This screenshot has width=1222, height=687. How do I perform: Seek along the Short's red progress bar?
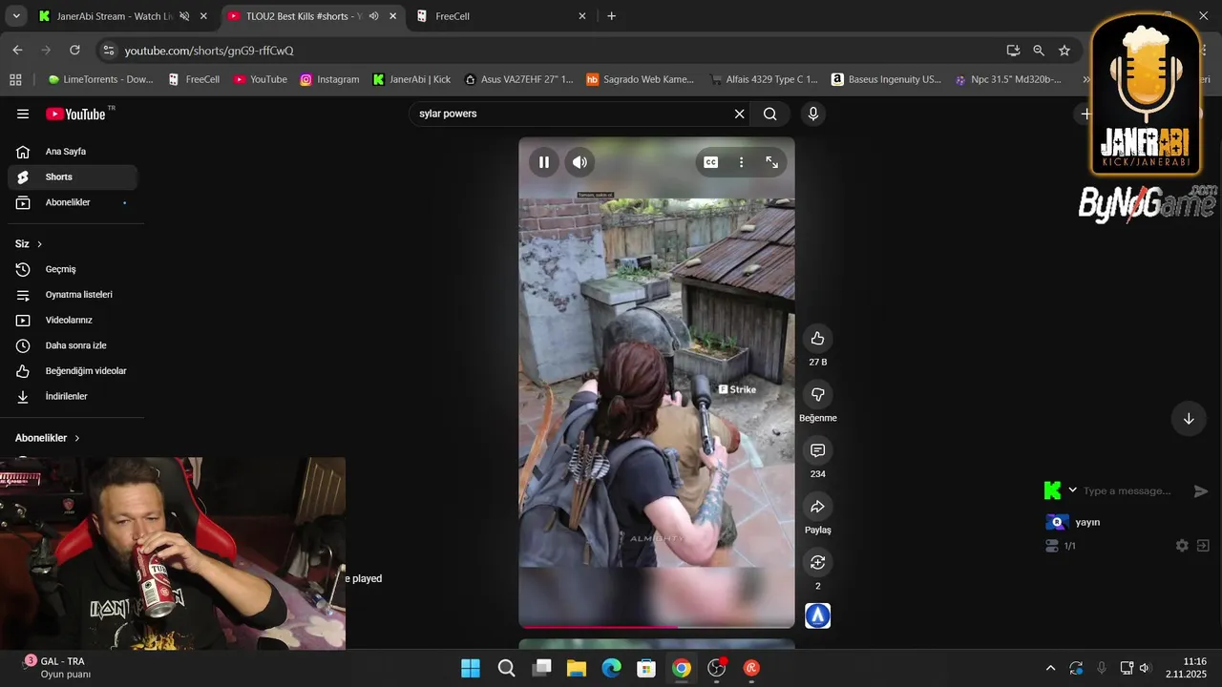[657, 627]
